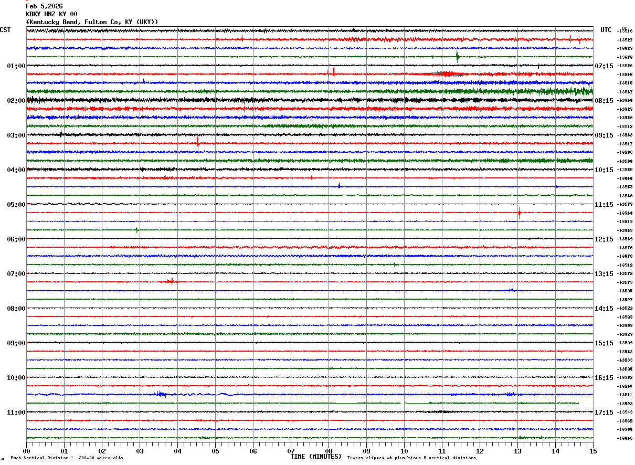Screen dimensions: 635x465
Task: Click the '14:15' UTC row label
Action: click(x=604, y=308)
